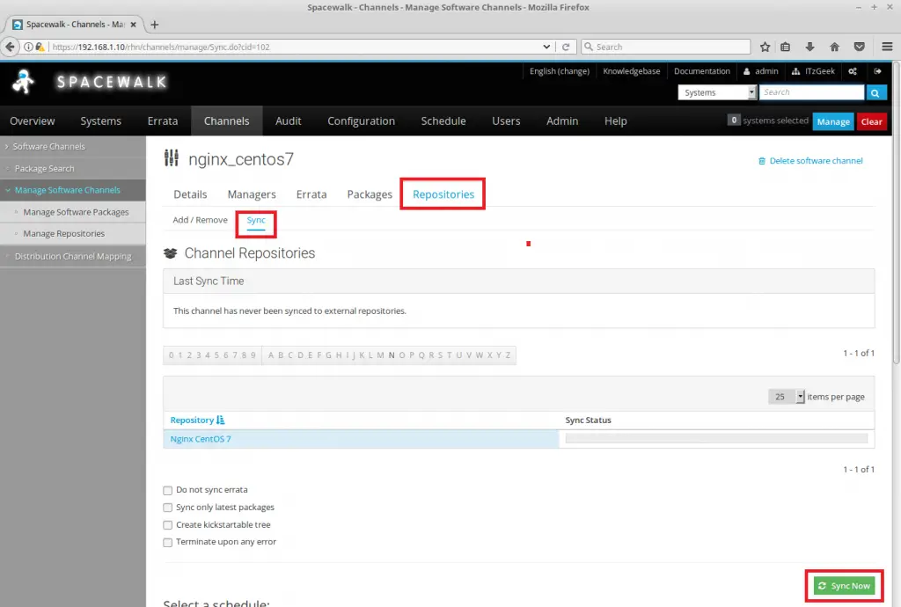Open Firefox hamburger menu
Image resolution: width=901 pixels, height=607 pixels.
pos(887,47)
